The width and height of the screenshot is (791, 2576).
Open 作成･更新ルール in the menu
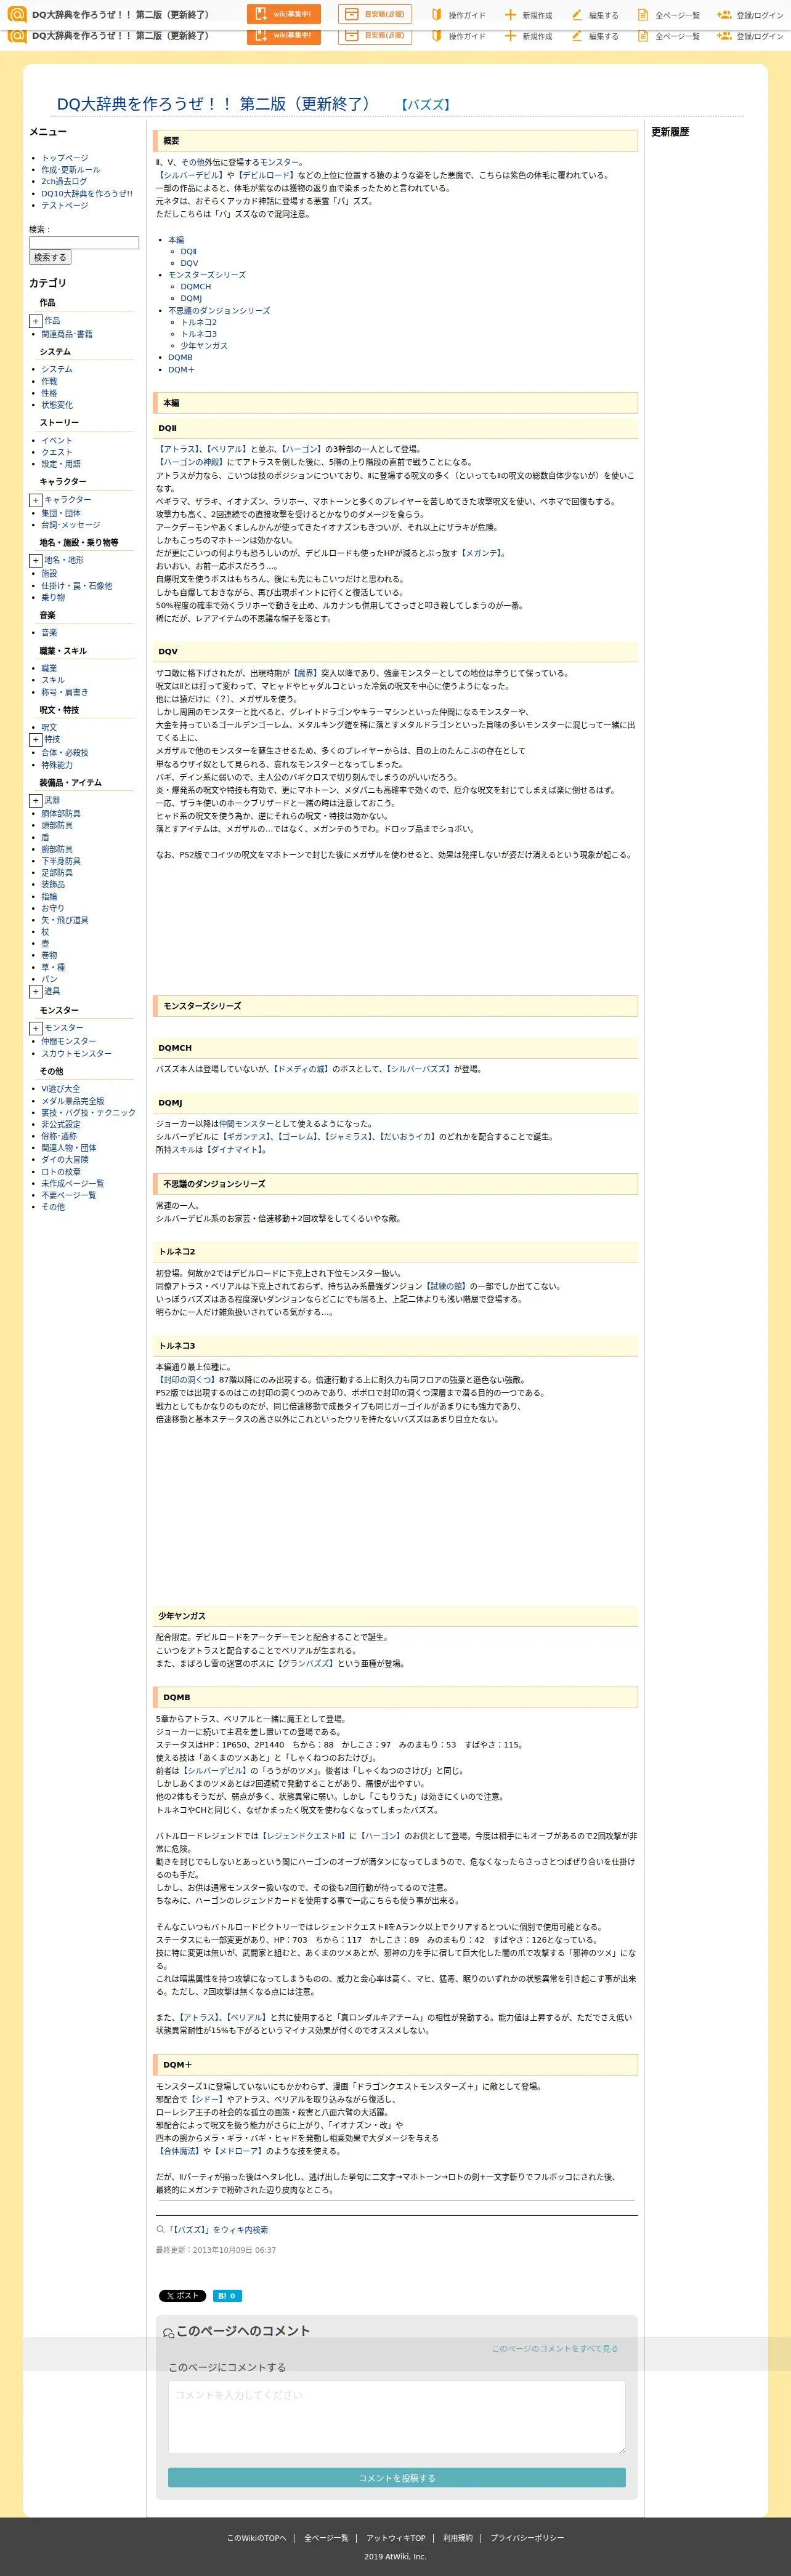pyautogui.click(x=70, y=170)
